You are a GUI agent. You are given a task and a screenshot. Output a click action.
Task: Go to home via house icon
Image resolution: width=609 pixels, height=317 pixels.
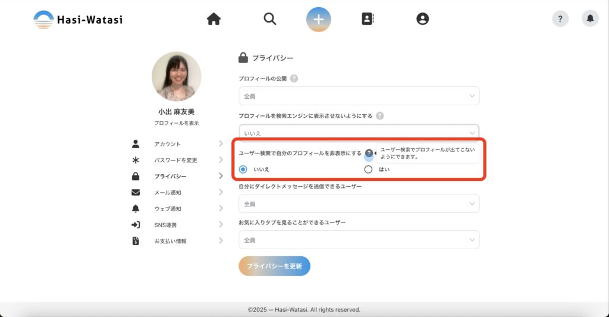coord(214,19)
